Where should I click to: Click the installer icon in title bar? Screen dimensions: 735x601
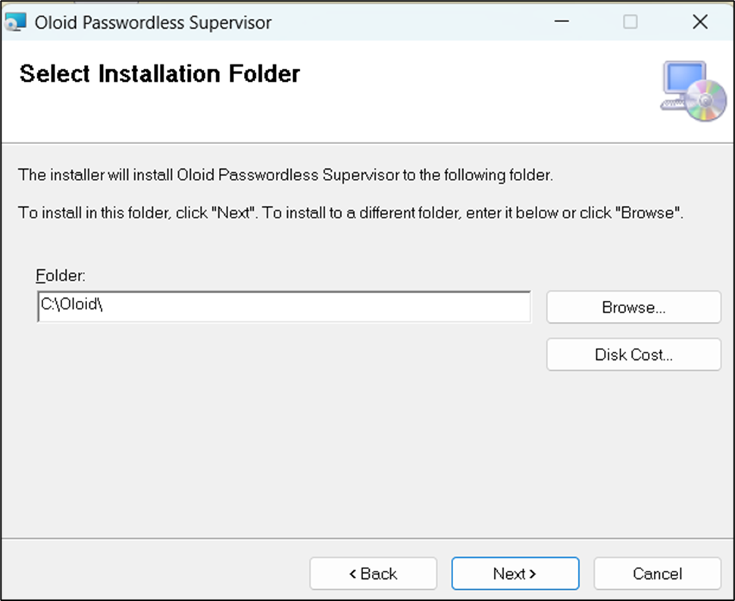pyautogui.click(x=15, y=22)
